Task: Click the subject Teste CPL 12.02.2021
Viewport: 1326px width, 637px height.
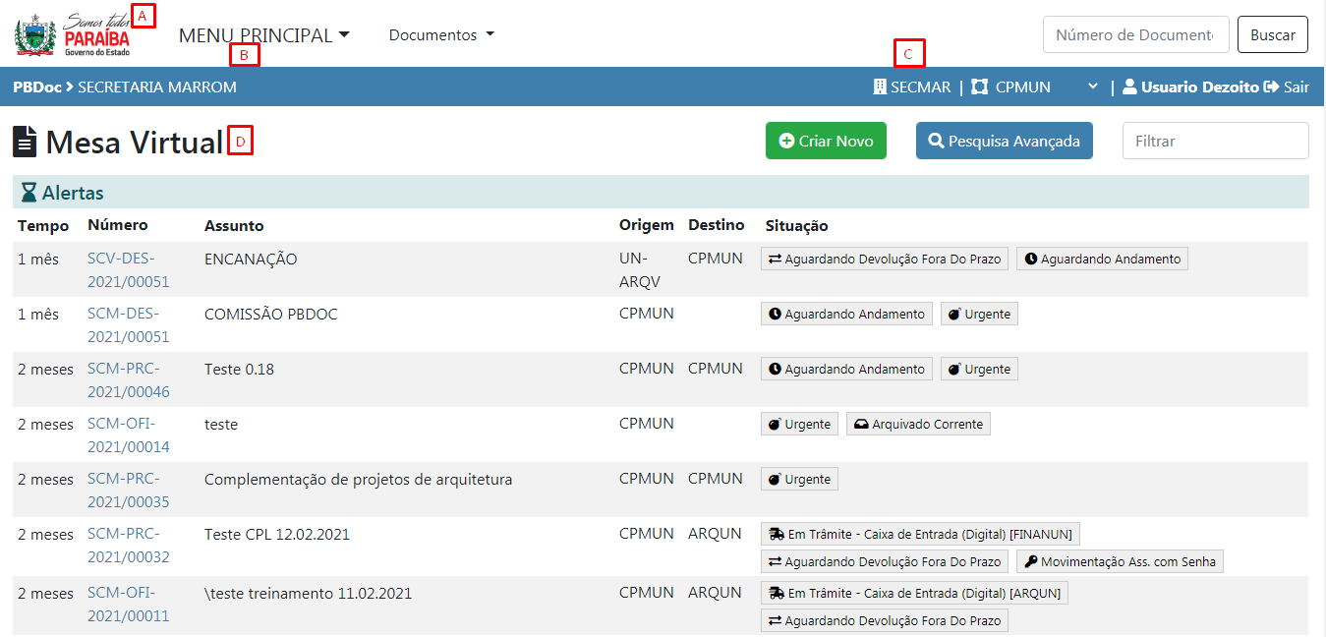Action: pos(277,535)
